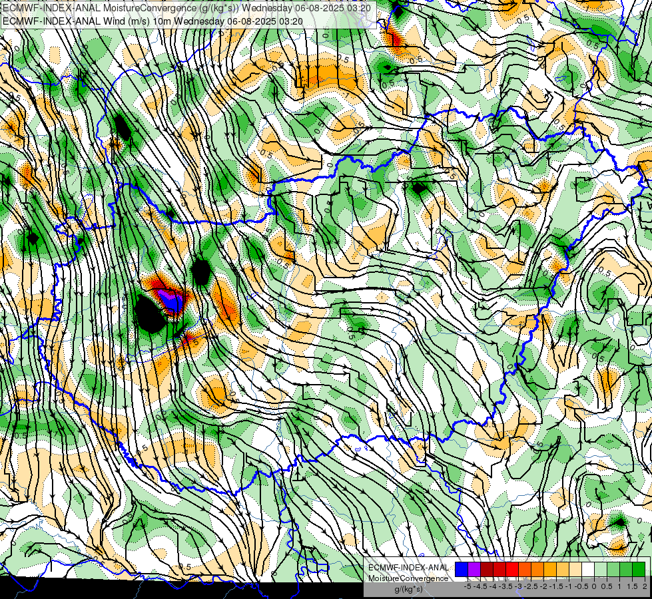Click the -1.5 tick label in the legend
Screen dimensions: 652x599
tap(556, 586)
